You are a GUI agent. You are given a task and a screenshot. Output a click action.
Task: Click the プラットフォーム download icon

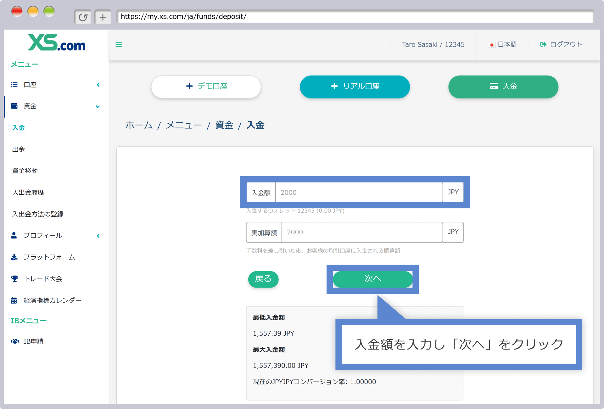14,257
